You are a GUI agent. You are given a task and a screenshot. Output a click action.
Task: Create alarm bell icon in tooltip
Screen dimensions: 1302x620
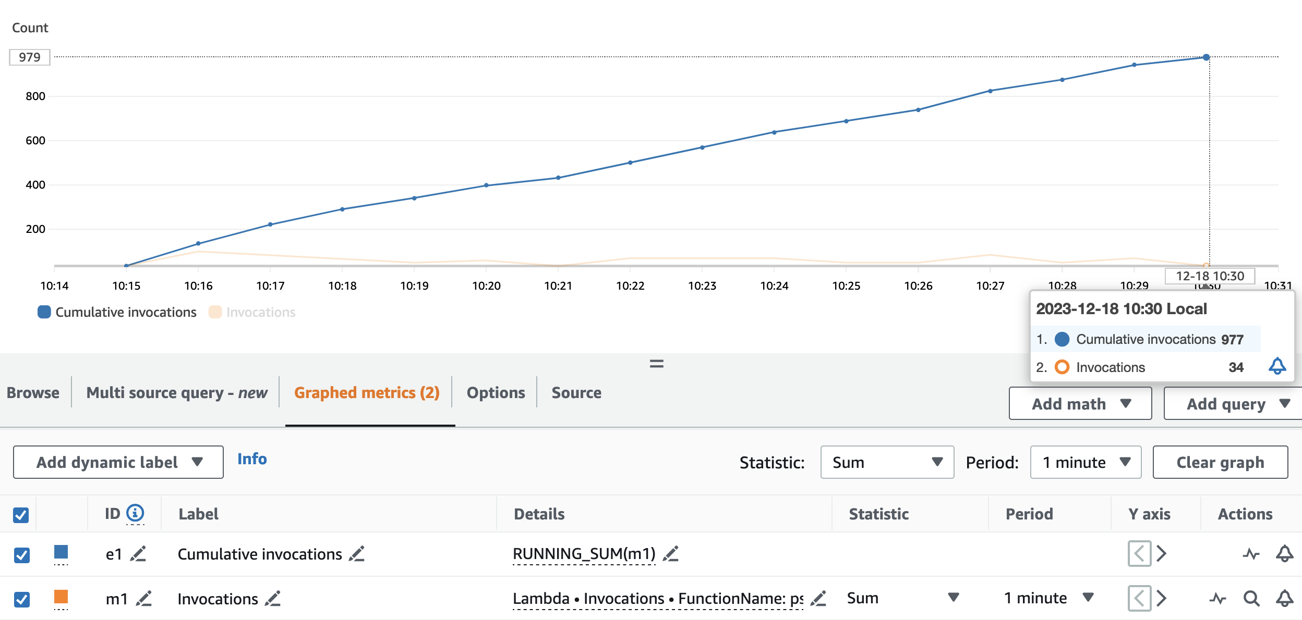(1277, 366)
